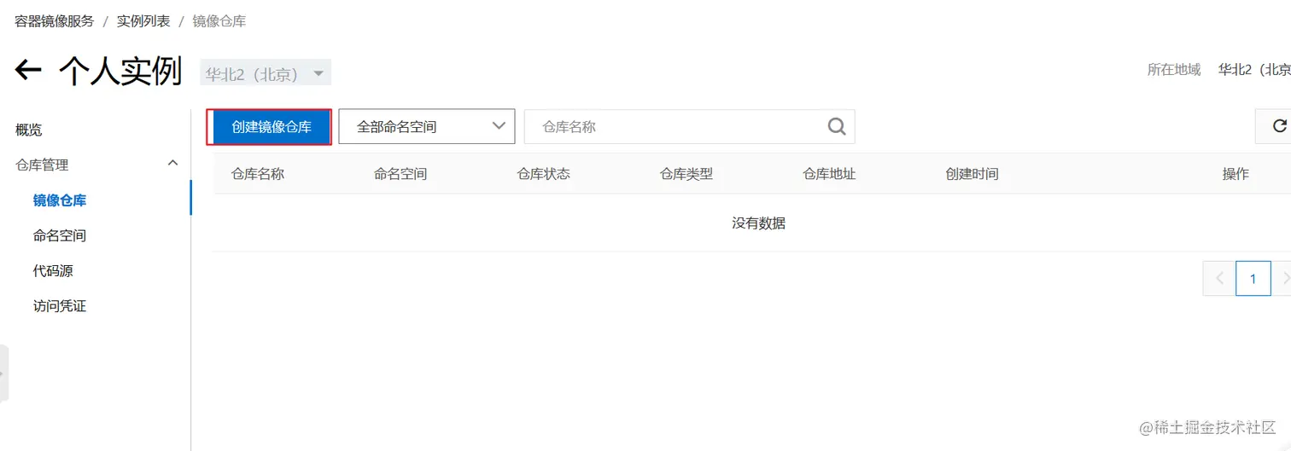The width and height of the screenshot is (1291, 451).
Task: Open 命名空间 in the sidebar
Action: 60,235
